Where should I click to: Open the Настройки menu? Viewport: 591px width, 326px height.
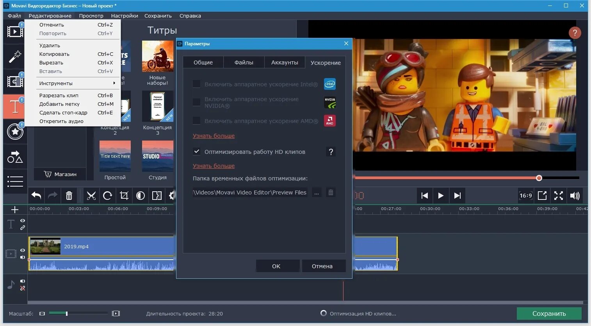pos(125,16)
